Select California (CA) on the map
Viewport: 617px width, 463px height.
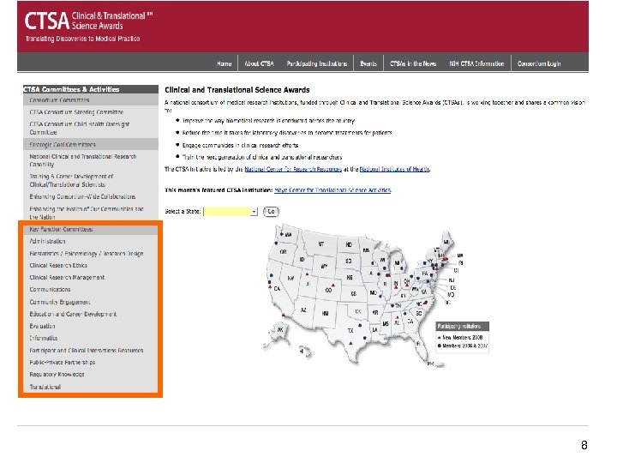coord(277,289)
